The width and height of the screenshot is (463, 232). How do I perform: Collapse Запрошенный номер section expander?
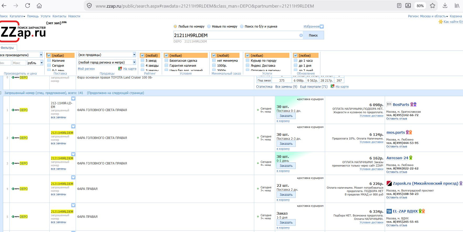coord(1,93)
